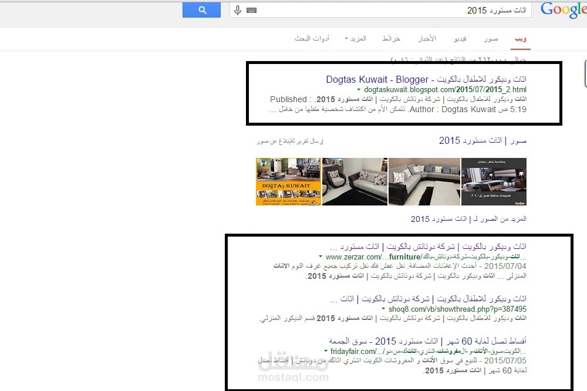This screenshot has width=587, height=391.
Task: Click the 2015/07/05 fridayfair snippet text
Action: tap(392, 366)
